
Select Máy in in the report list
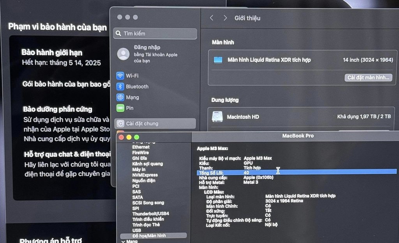139,169
